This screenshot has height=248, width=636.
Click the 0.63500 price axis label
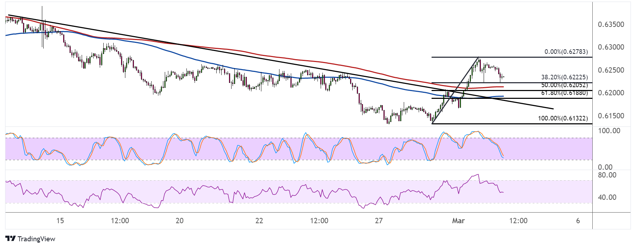611,24
